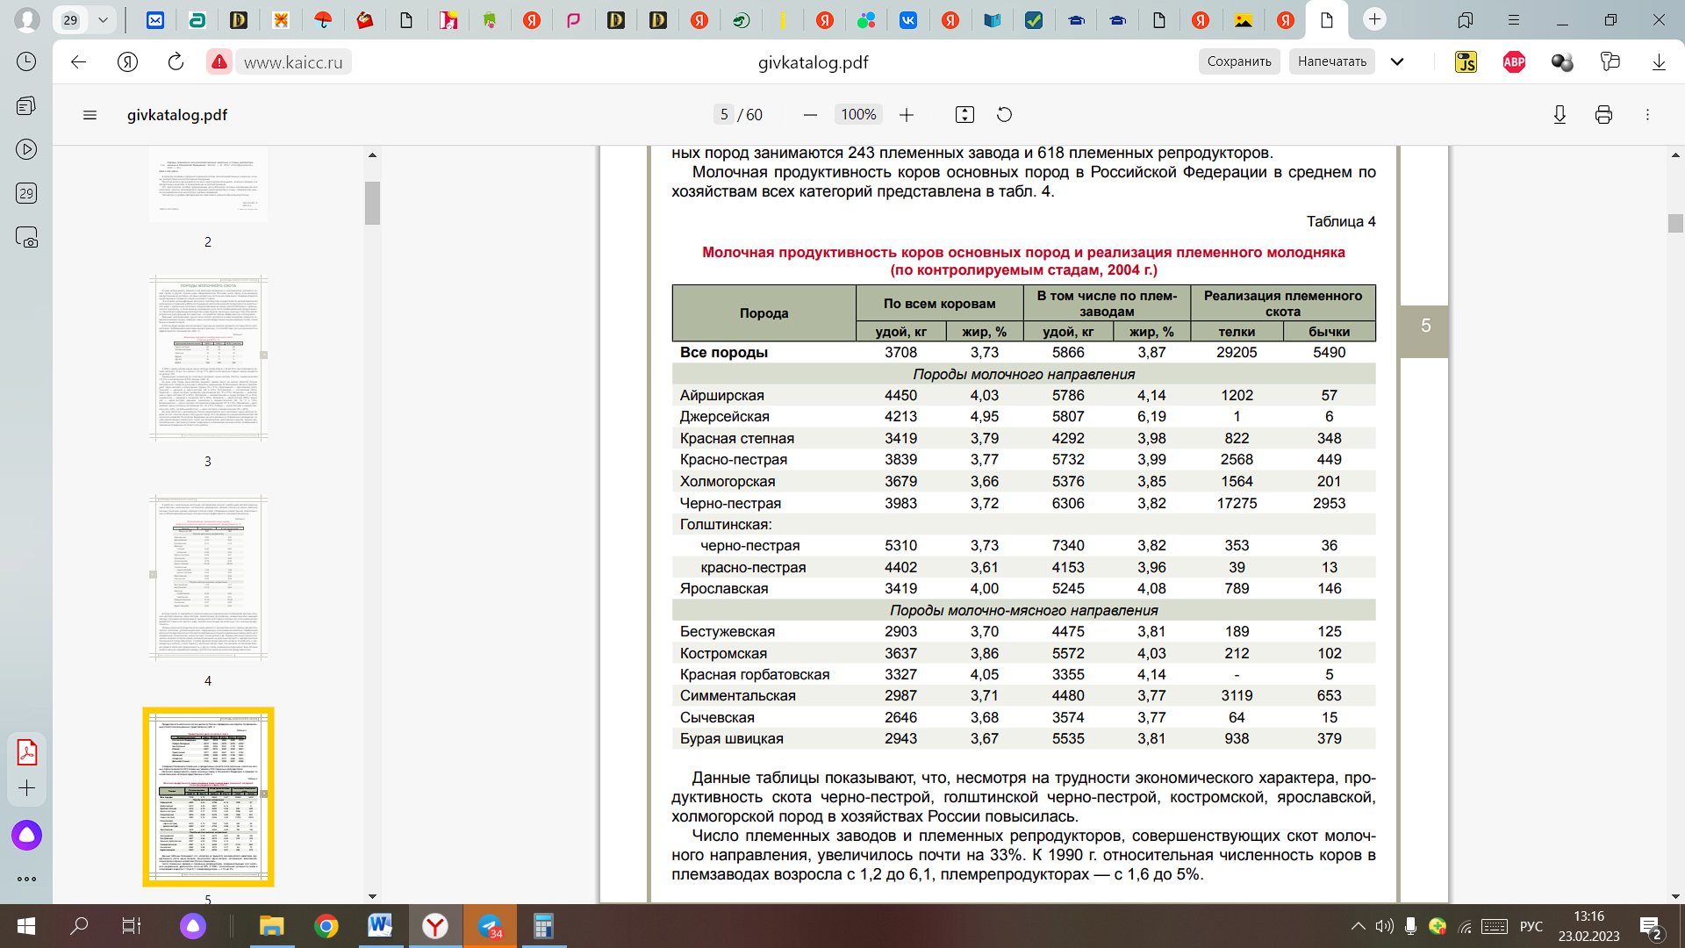Expand the tab group 29 dropdown
The image size is (1685, 948).
(103, 19)
